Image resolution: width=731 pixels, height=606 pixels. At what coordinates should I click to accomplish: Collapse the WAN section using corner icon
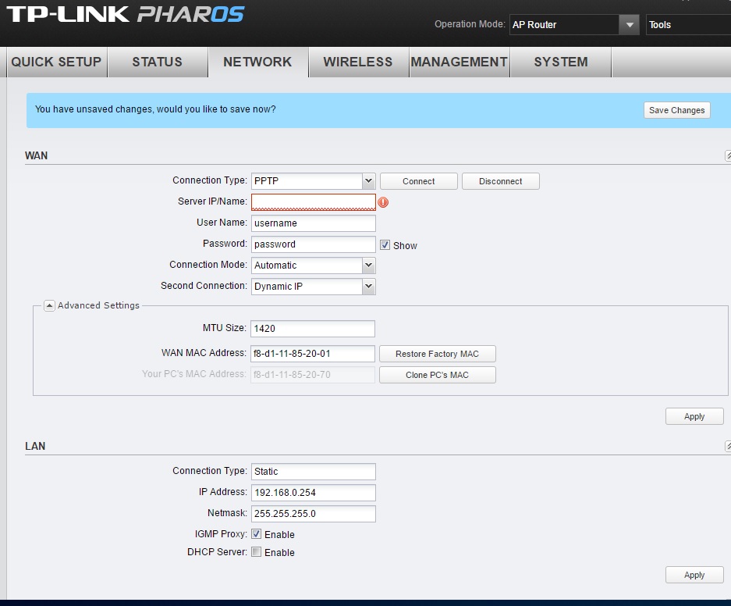tap(728, 156)
